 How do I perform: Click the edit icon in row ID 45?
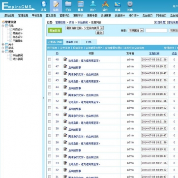65,80
